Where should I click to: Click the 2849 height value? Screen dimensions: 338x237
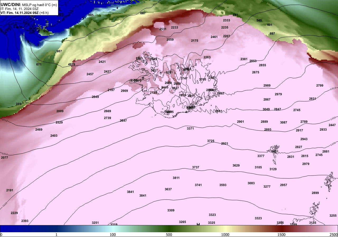(95, 97)
